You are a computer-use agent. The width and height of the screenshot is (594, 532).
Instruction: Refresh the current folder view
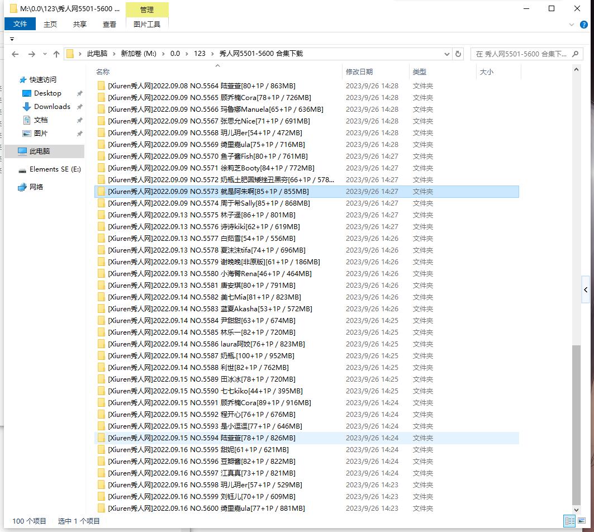coord(458,54)
